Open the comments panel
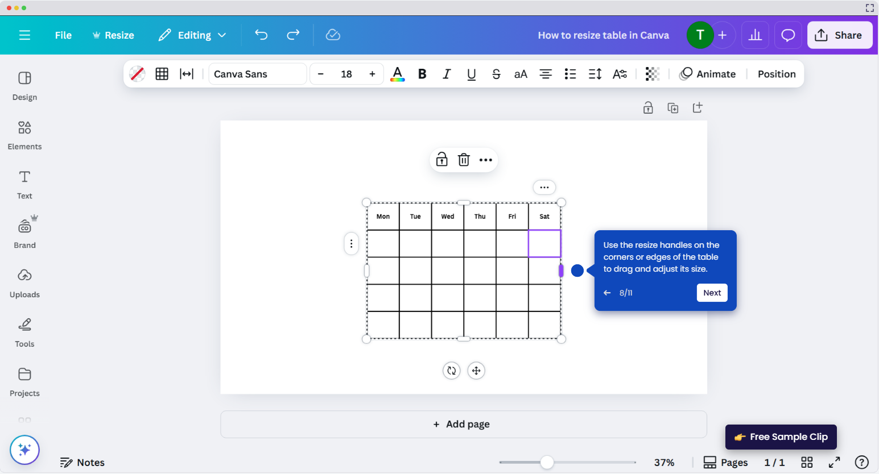879x474 pixels. coord(787,35)
